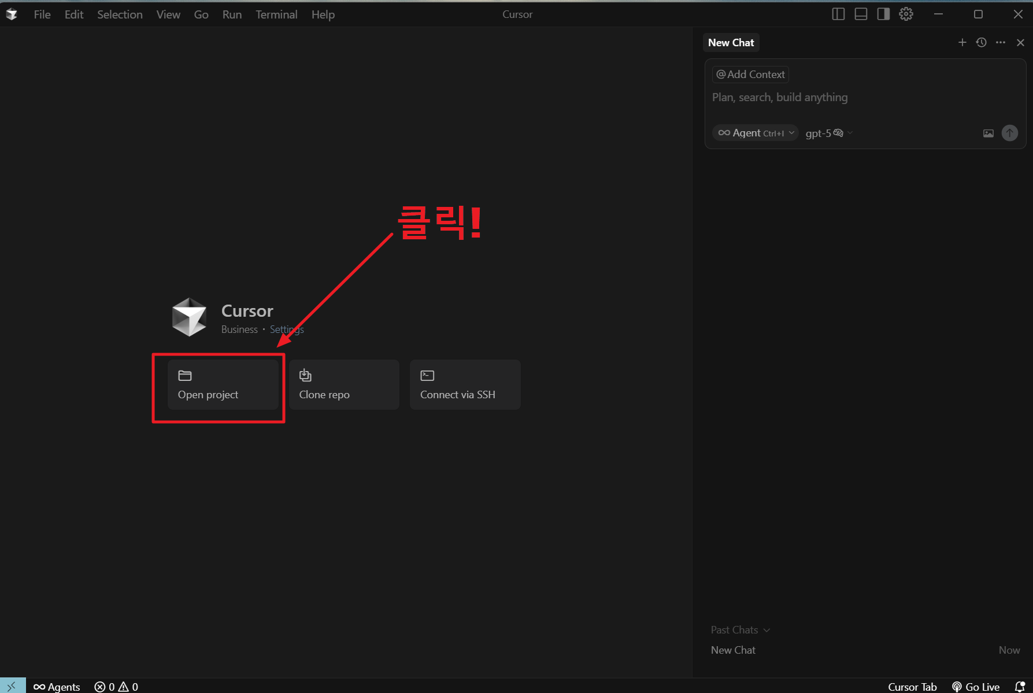Open the Run menu

[232, 14]
